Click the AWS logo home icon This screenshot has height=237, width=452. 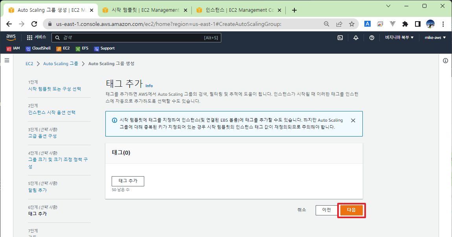(x=11, y=37)
